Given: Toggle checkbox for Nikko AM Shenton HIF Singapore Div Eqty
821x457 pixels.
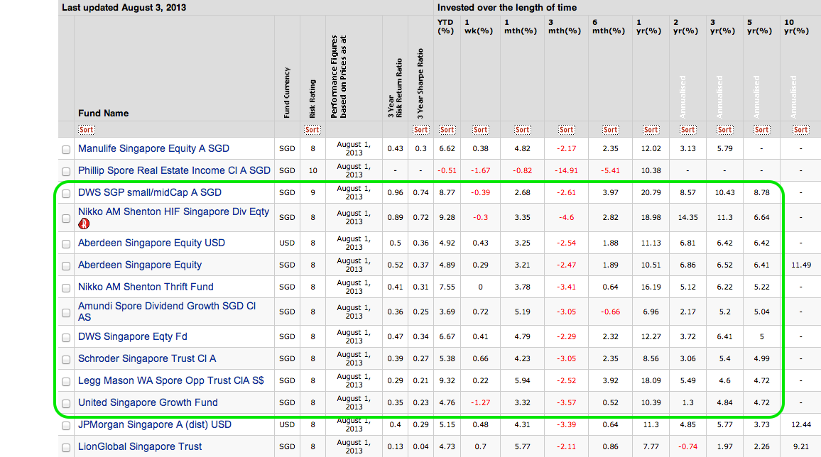Looking at the screenshot, I should click(x=66, y=219).
